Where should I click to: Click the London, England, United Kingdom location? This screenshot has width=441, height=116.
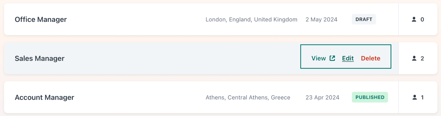pos(251,19)
